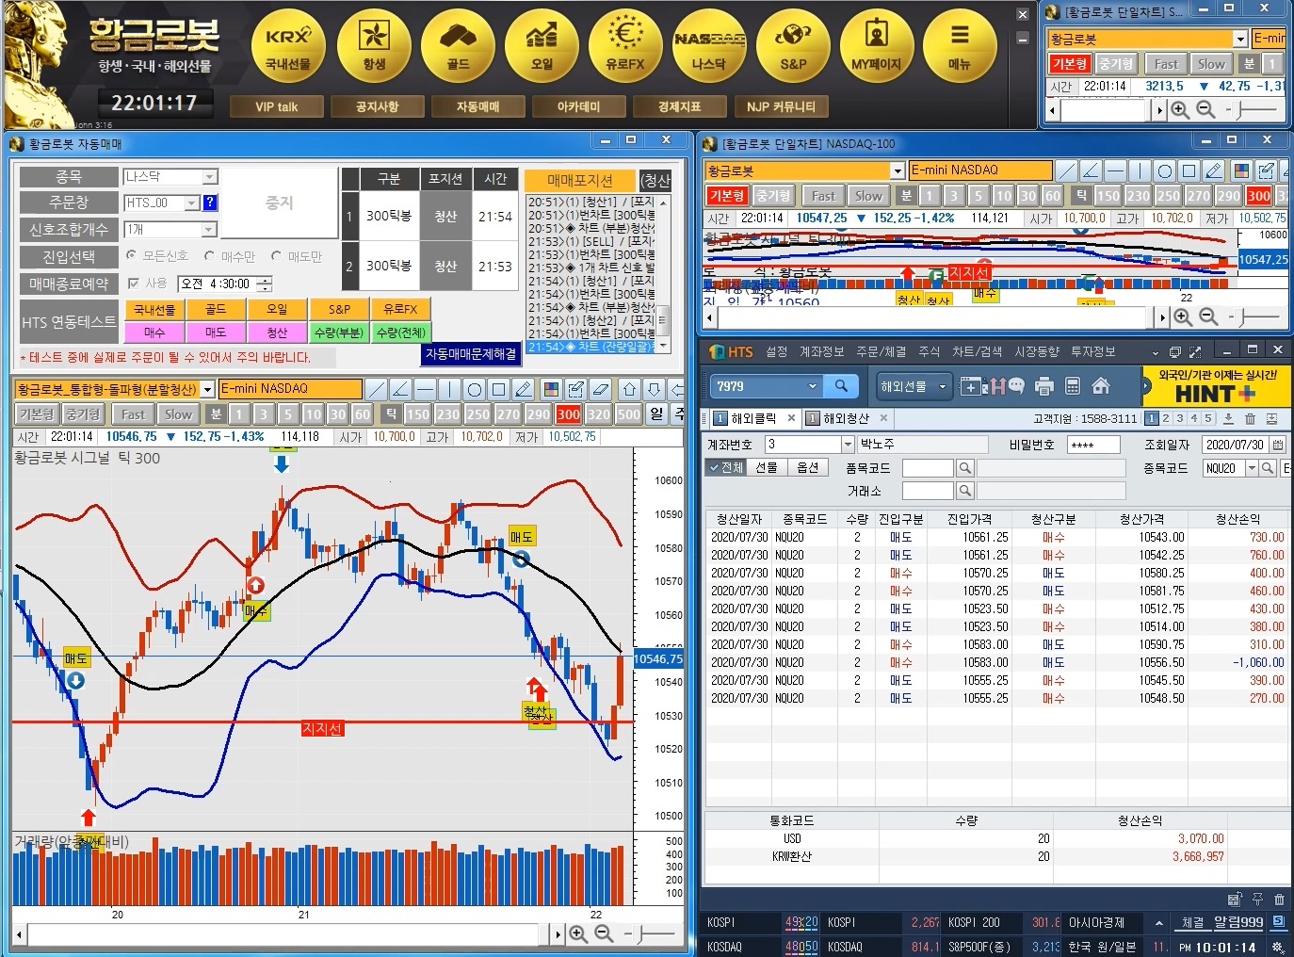This screenshot has height=957, width=1294.
Task: Open the HTS 차트/검색 menu
Action: [977, 351]
